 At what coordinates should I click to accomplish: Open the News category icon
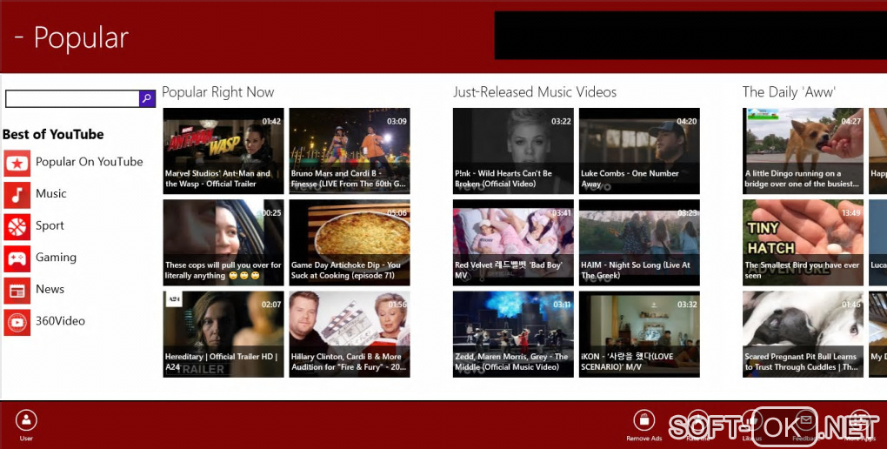(17, 291)
